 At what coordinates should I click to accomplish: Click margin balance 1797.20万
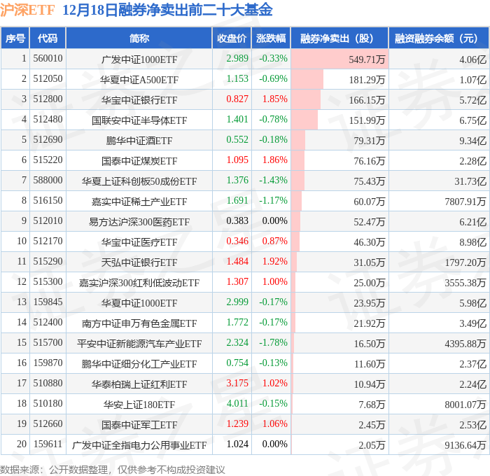coord(465,262)
